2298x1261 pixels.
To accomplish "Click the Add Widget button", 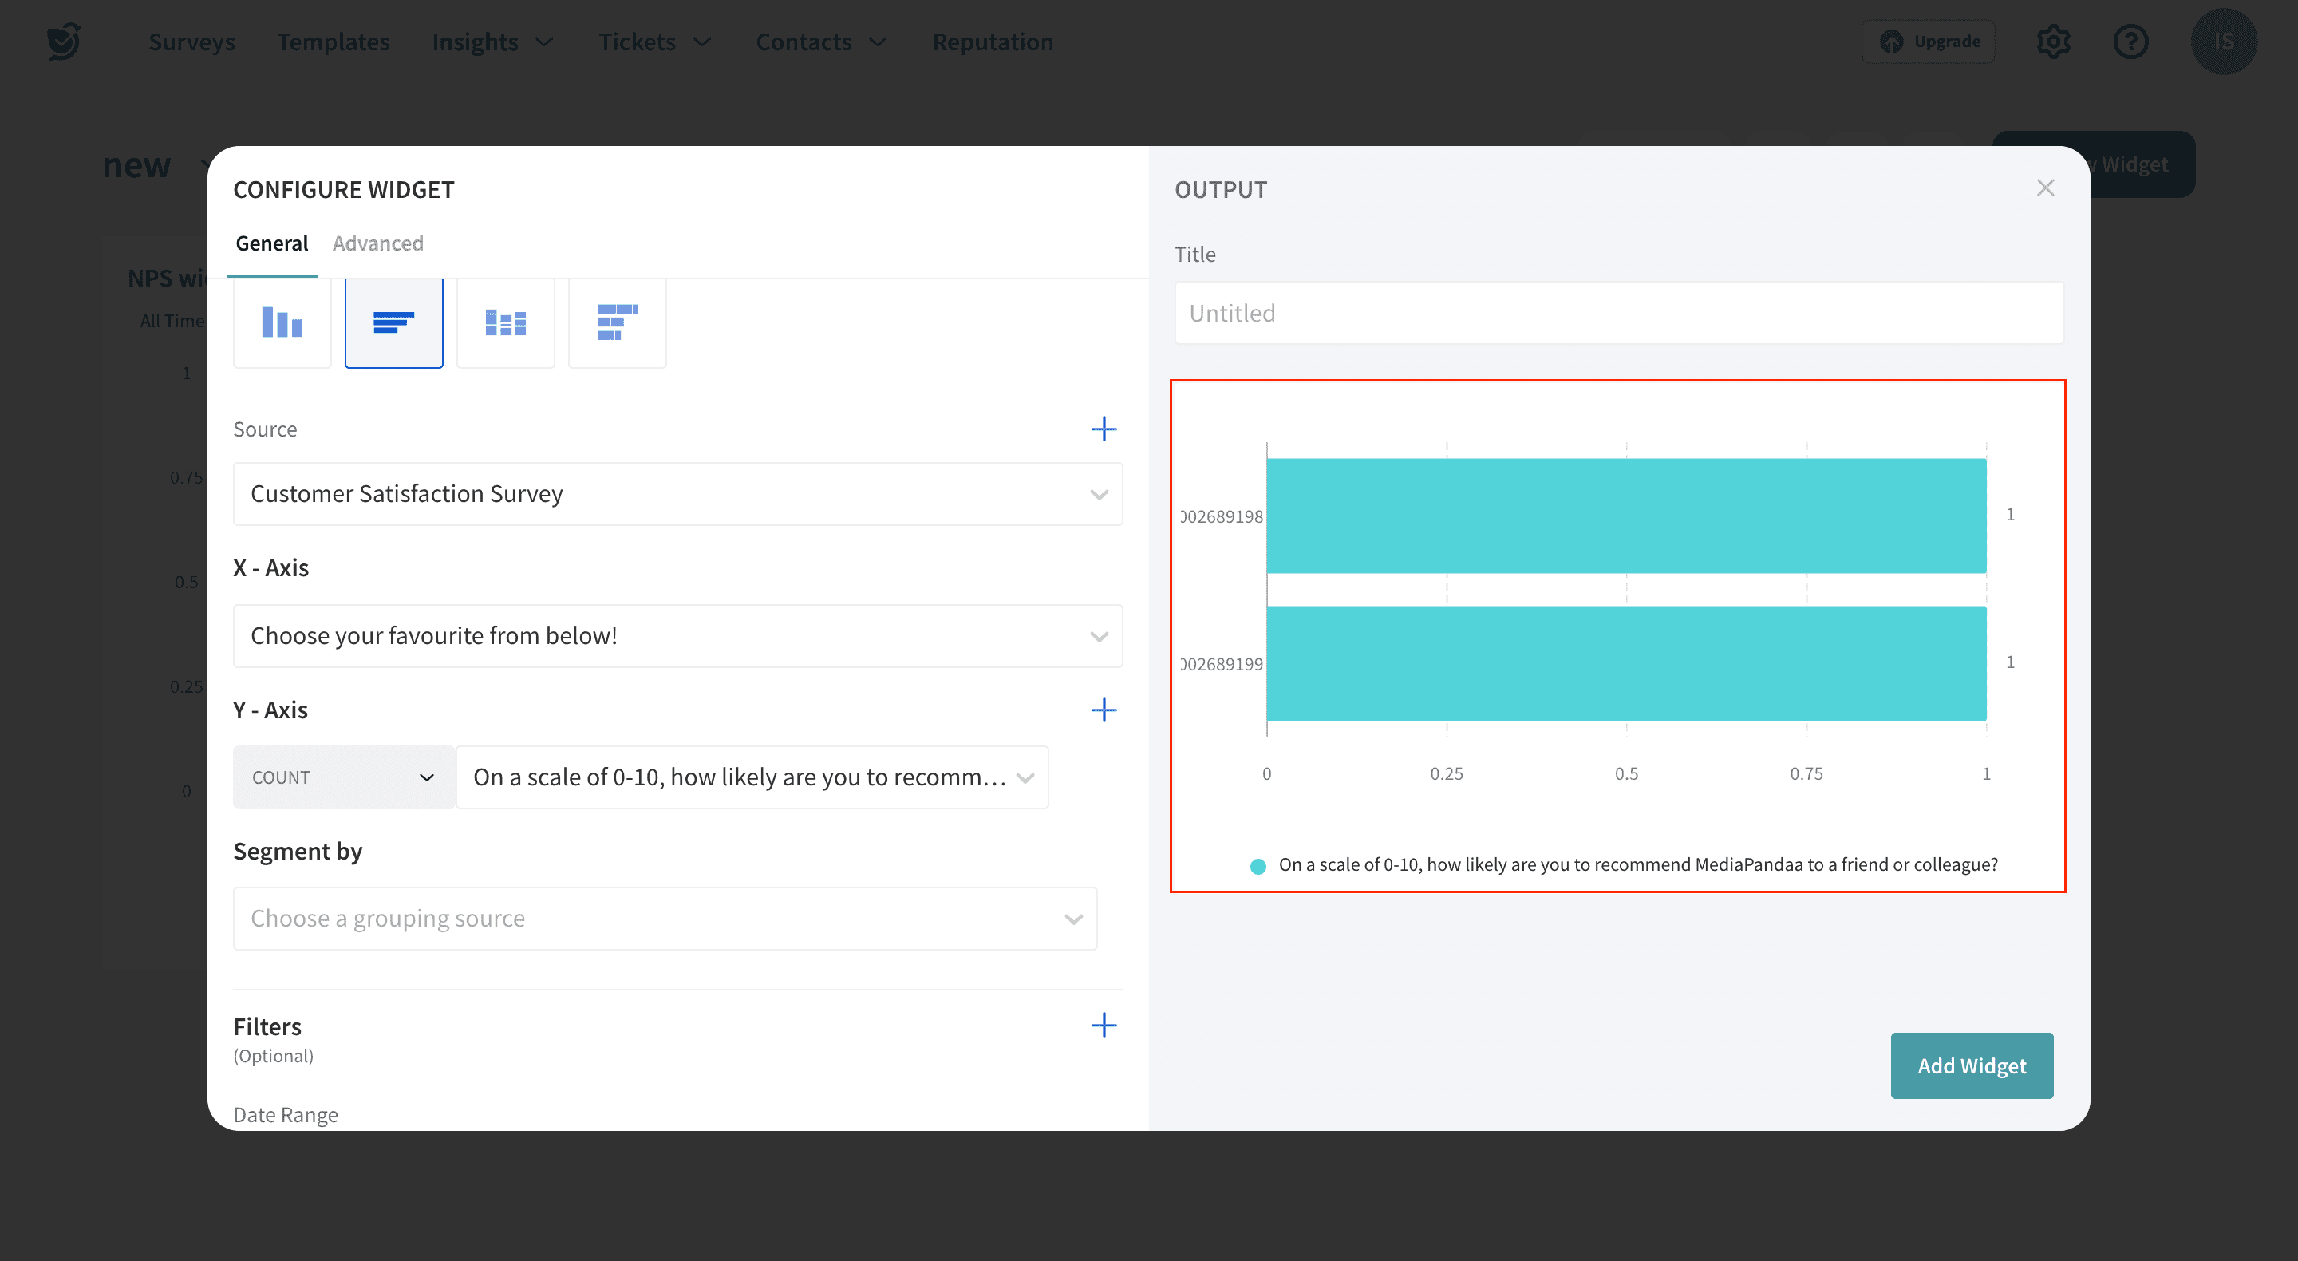I will 1972,1065.
